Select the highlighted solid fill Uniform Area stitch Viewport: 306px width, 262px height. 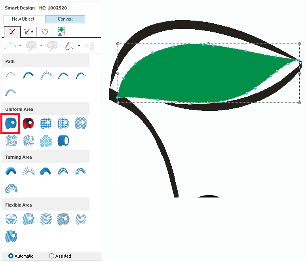(11, 123)
